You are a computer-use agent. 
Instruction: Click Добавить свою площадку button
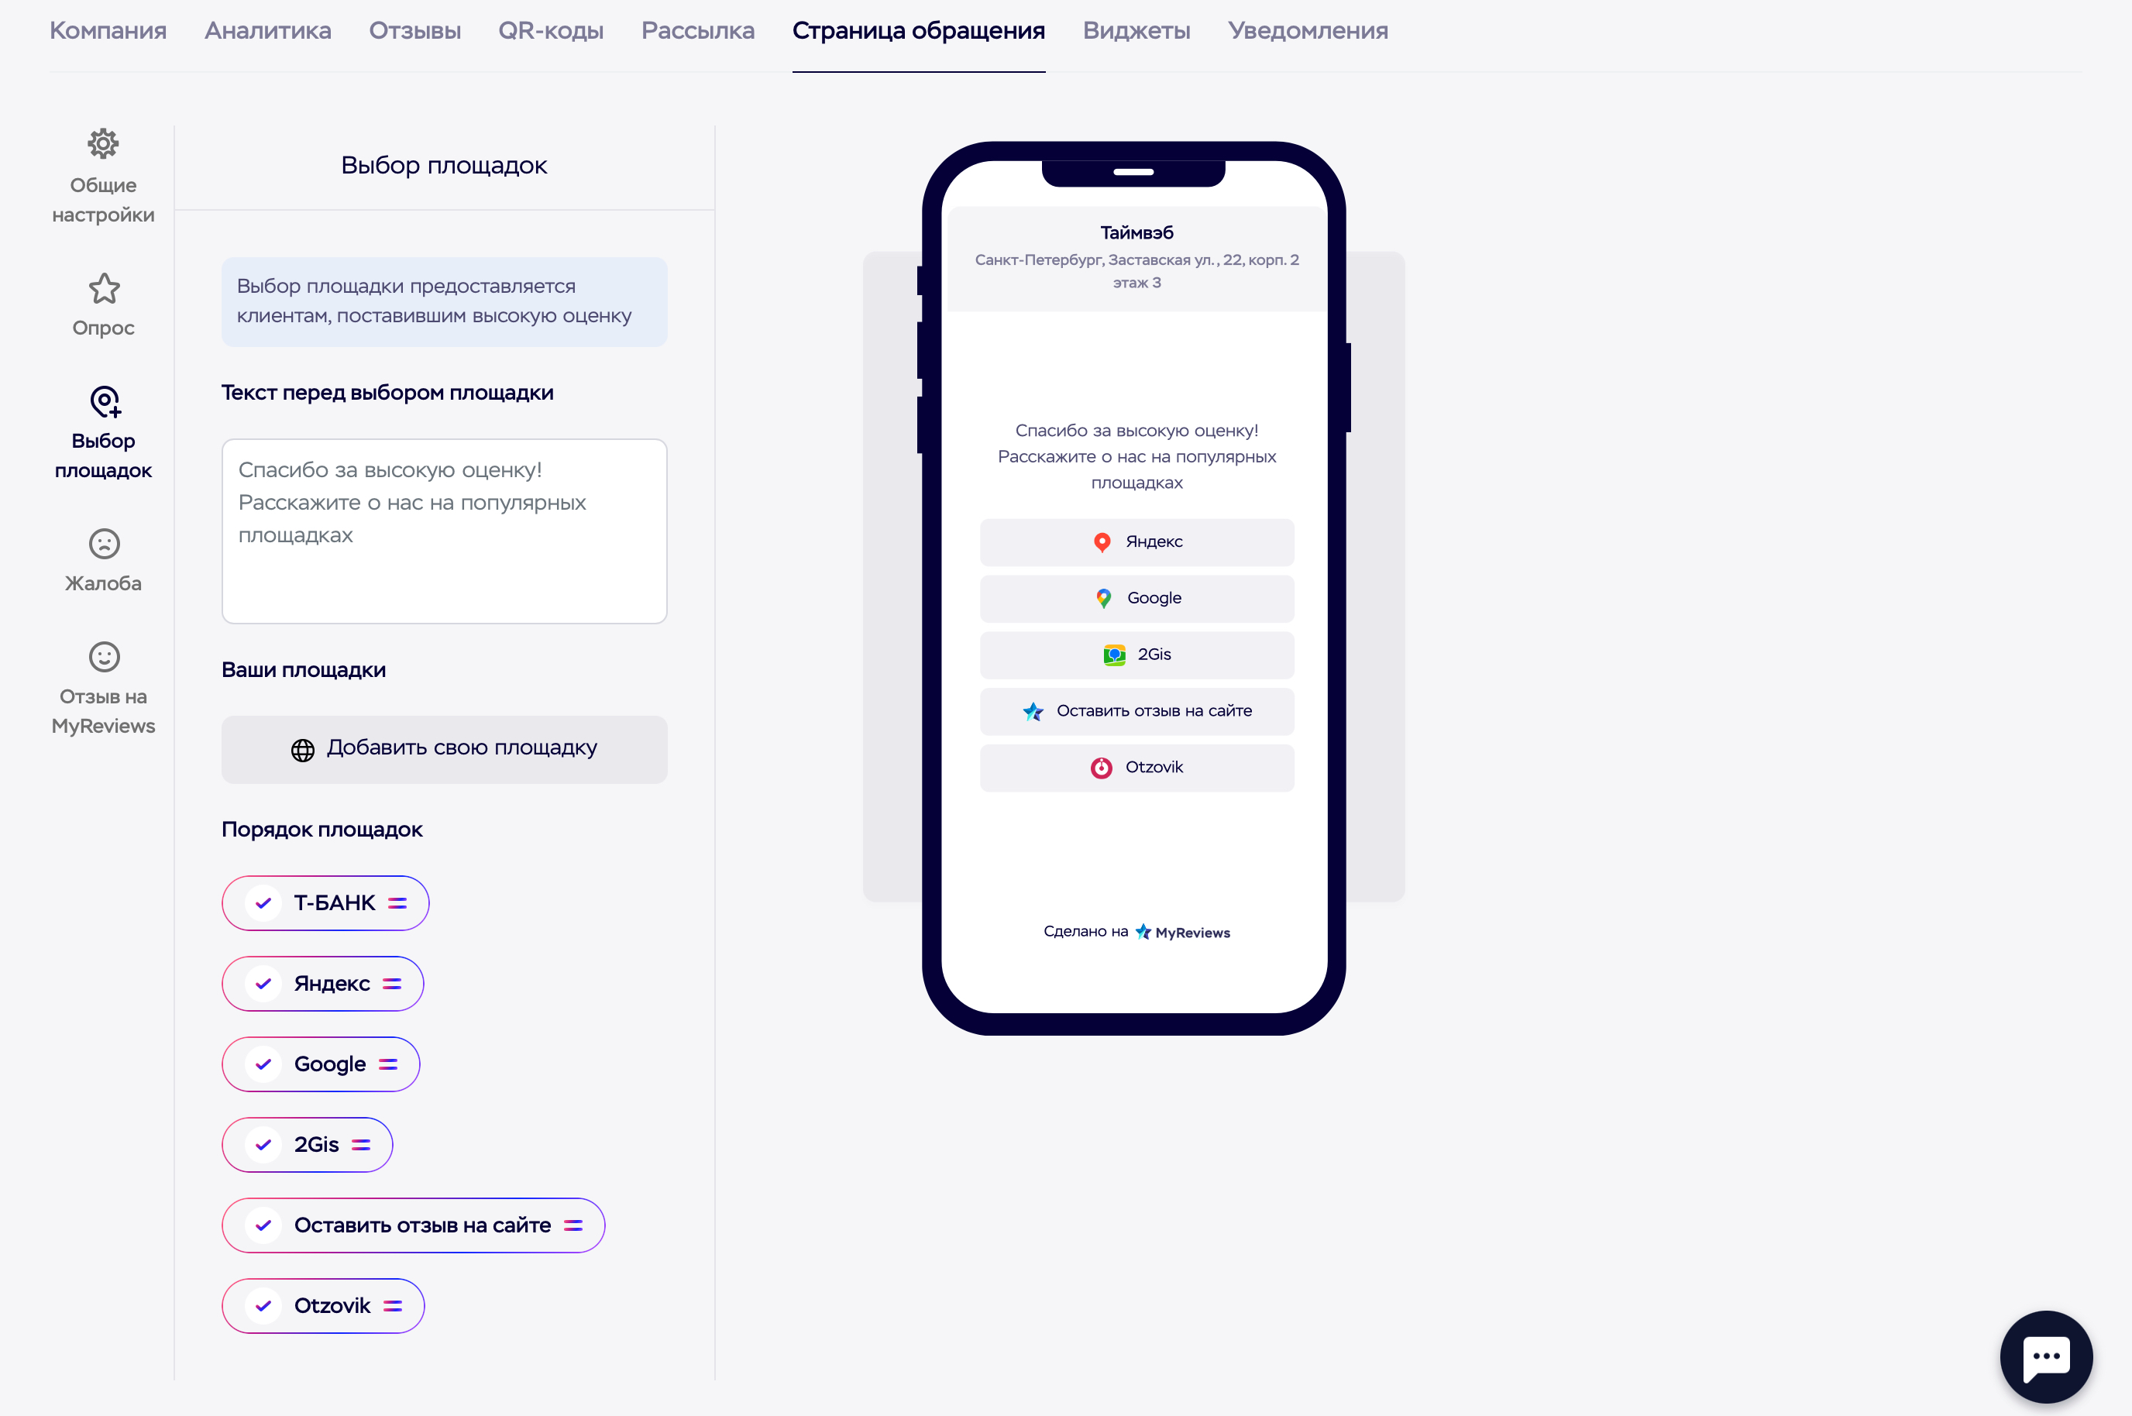click(x=444, y=750)
